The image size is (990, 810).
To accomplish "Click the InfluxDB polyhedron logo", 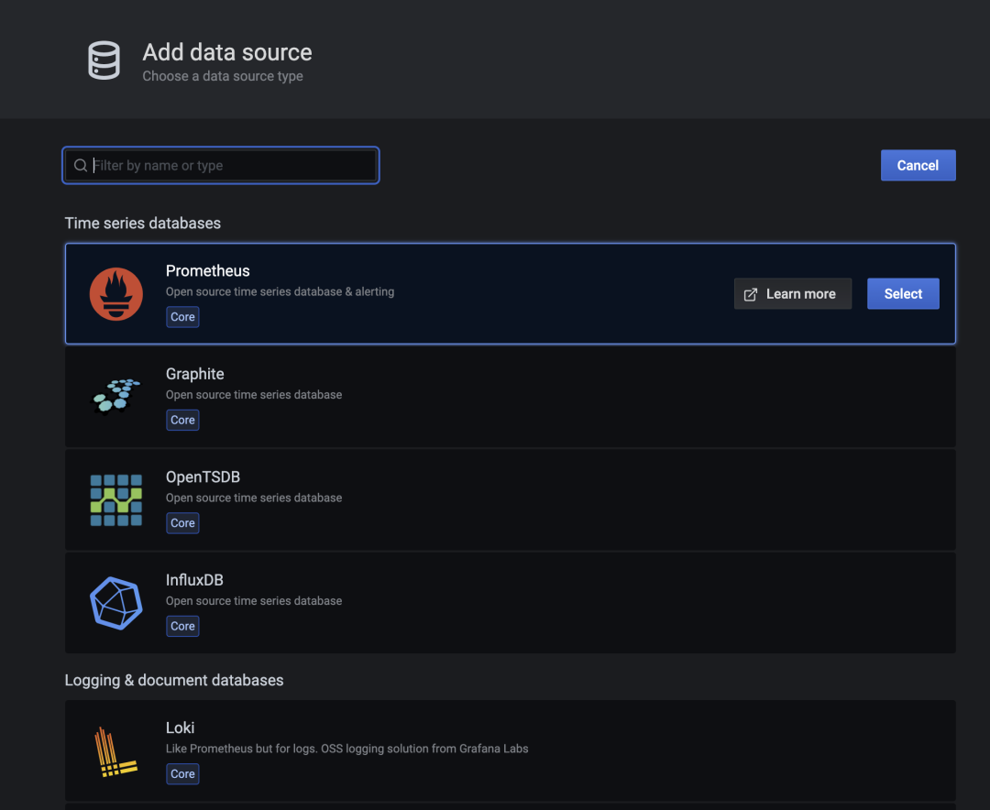I will click(116, 603).
